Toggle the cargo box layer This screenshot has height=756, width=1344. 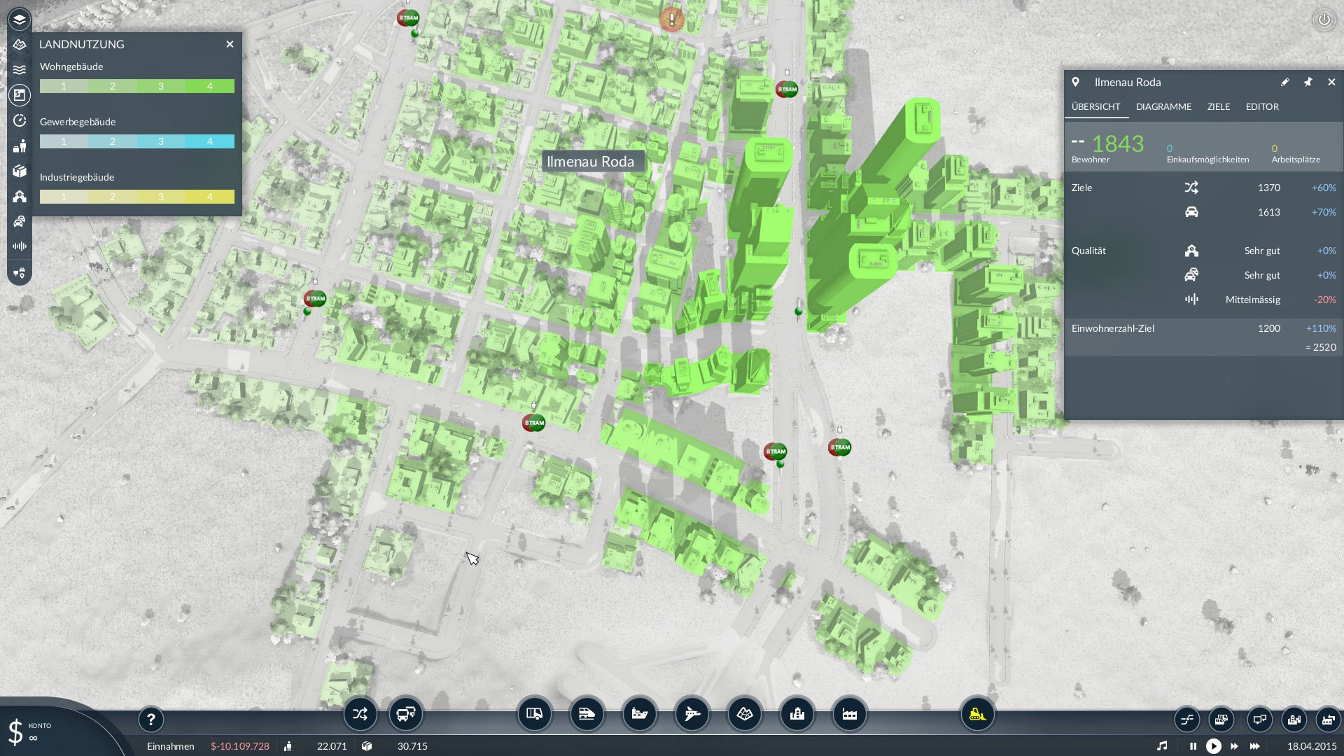click(20, 171)
